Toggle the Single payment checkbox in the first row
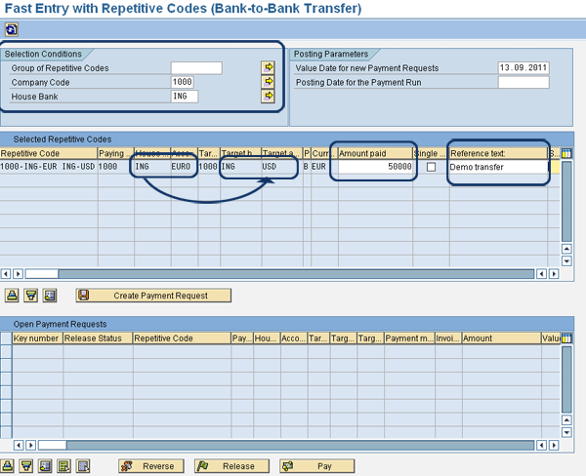 [x=431, y=168]
